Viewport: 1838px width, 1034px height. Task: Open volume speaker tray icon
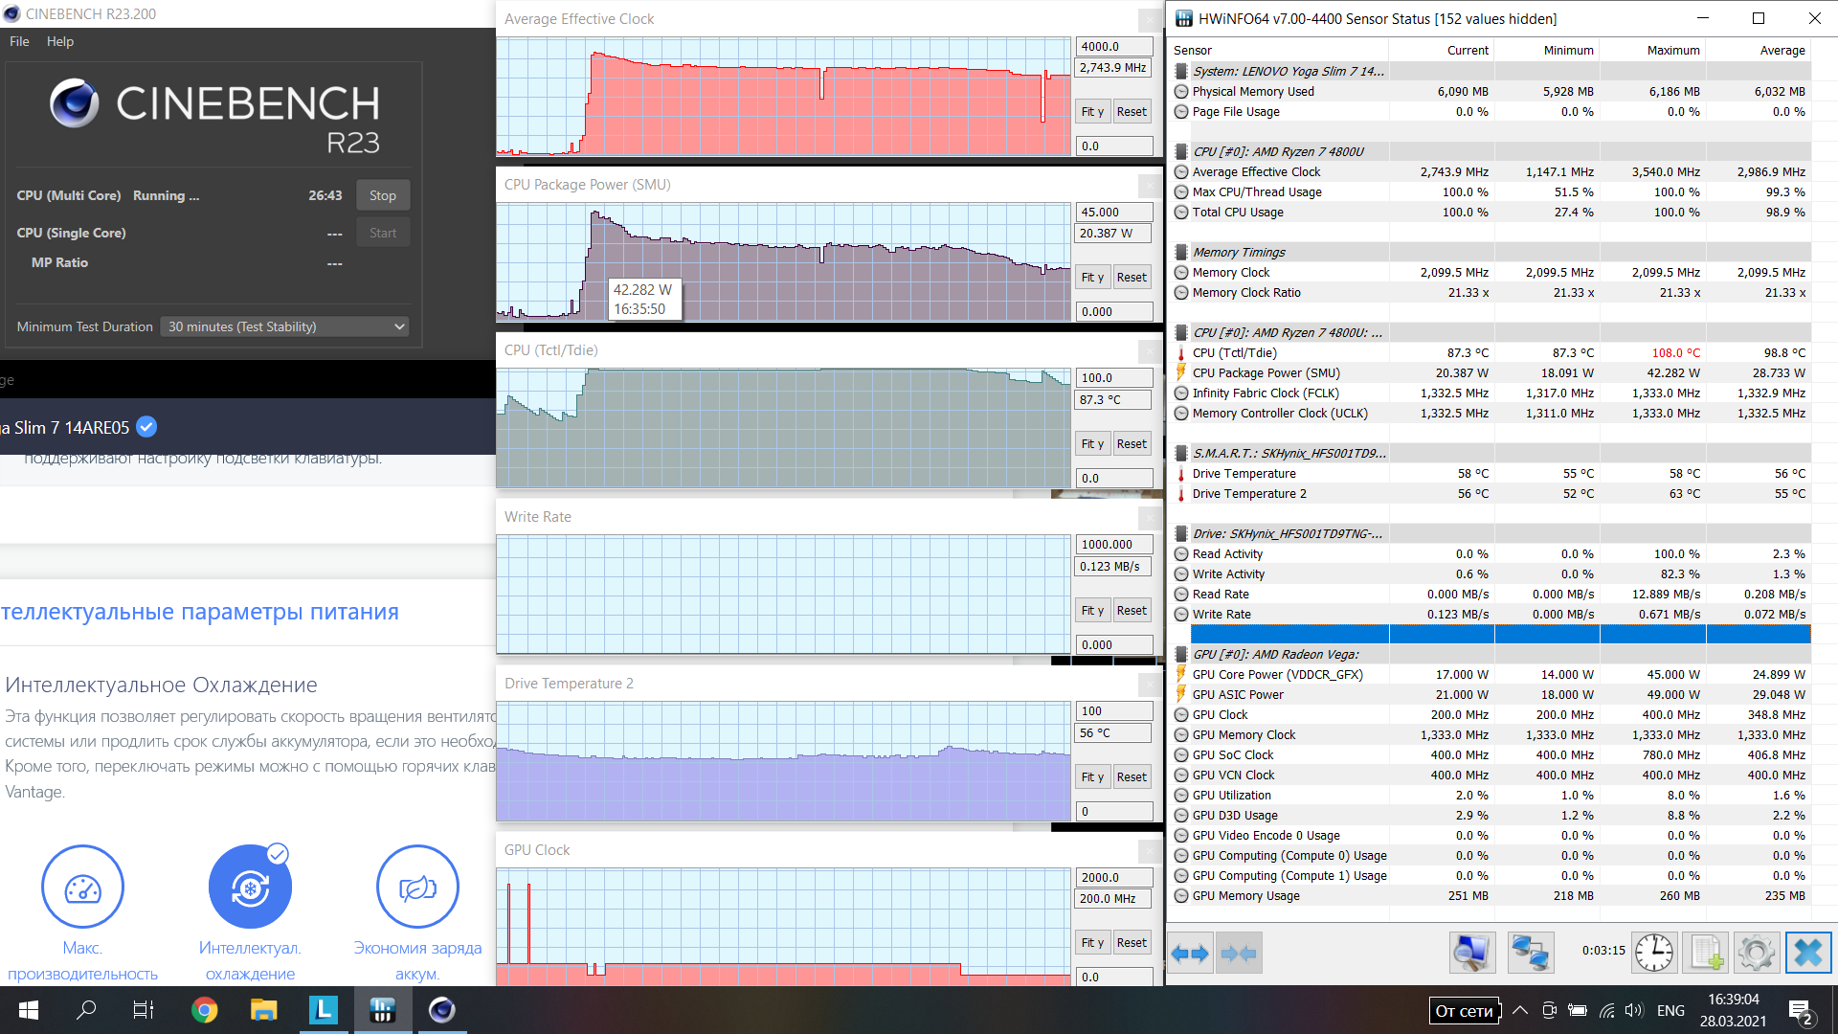pos(1634,1010)
